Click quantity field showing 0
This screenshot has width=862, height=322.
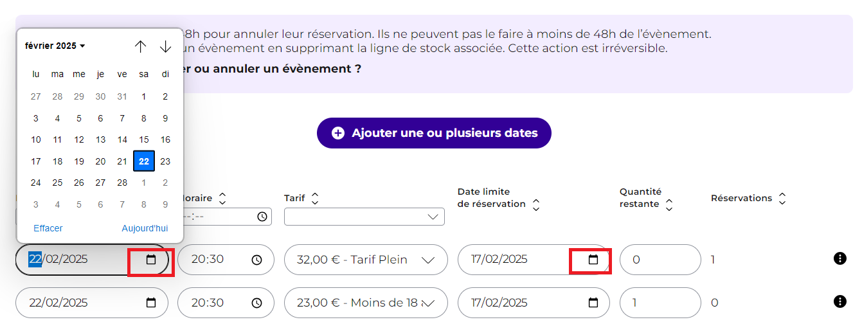coord(660,260)
